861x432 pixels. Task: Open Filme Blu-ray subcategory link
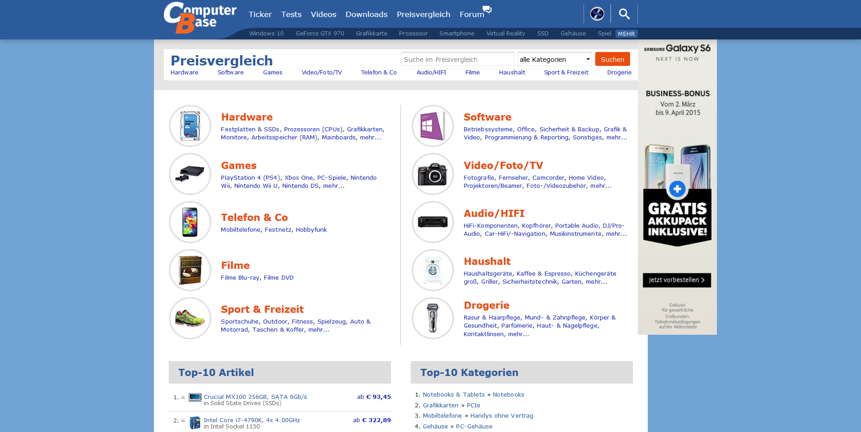click(240, 278)
